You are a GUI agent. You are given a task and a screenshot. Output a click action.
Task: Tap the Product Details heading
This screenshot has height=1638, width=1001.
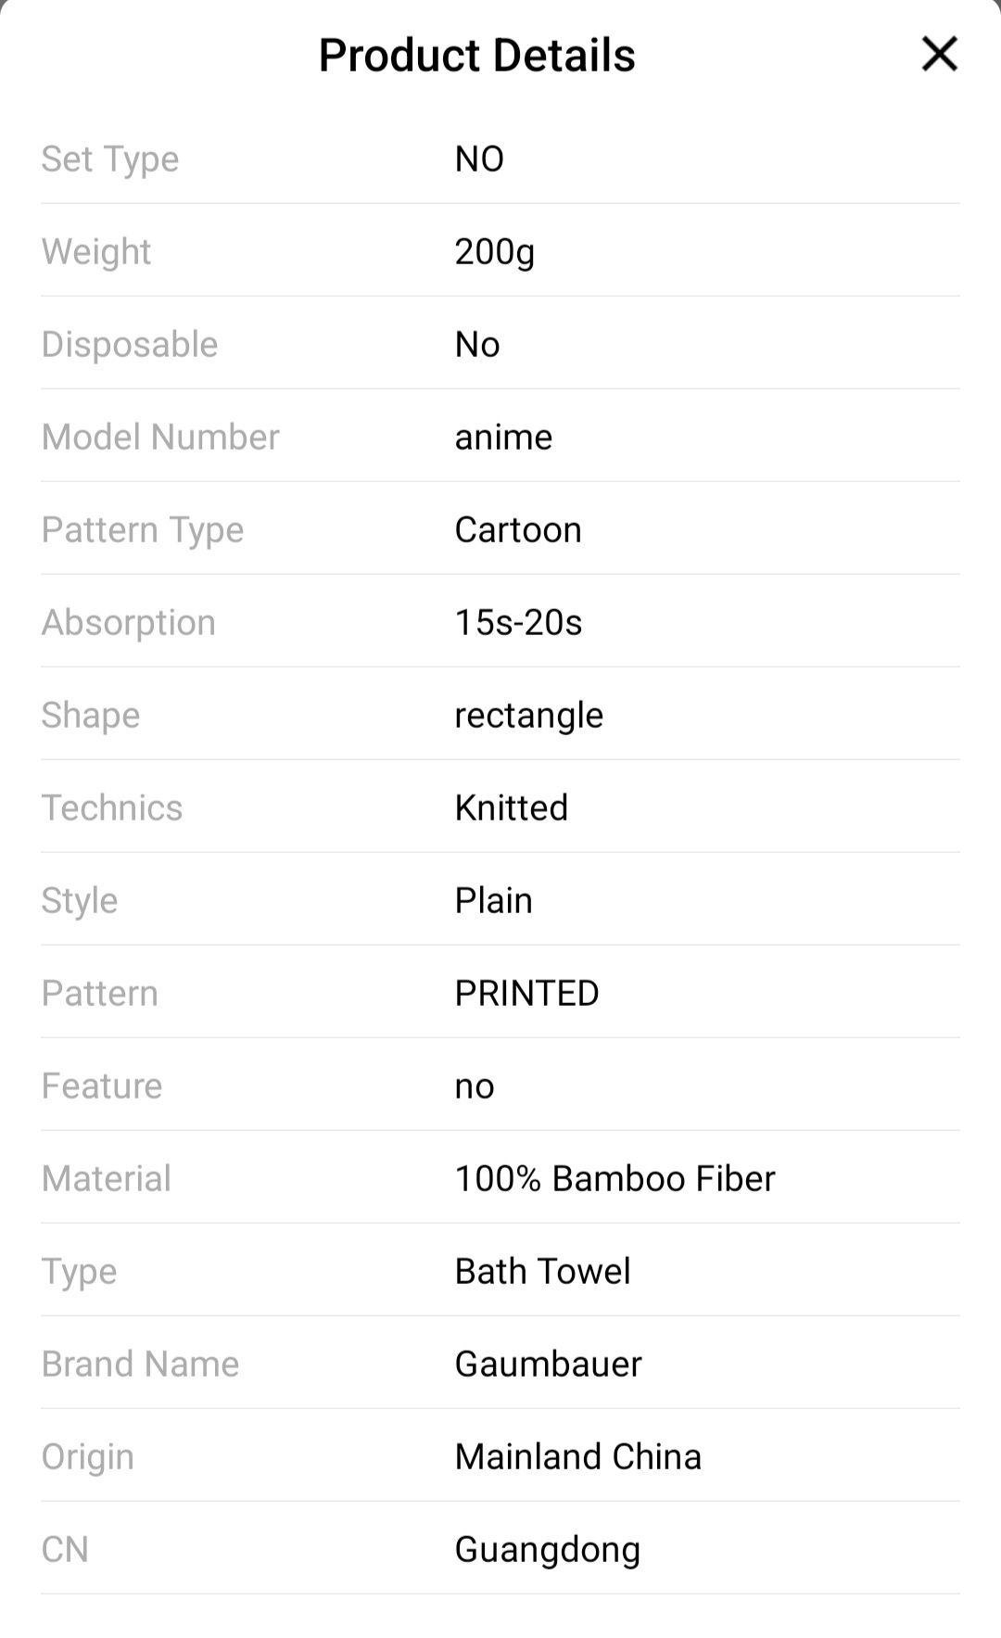click(x=476, y=56)
